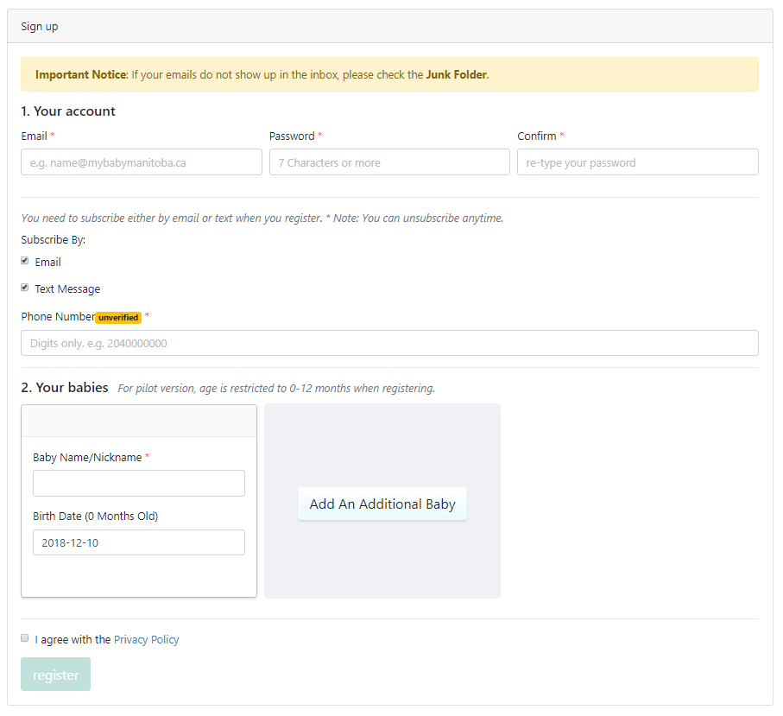
Task: Click the Email address input field
Action: [142, 162]
